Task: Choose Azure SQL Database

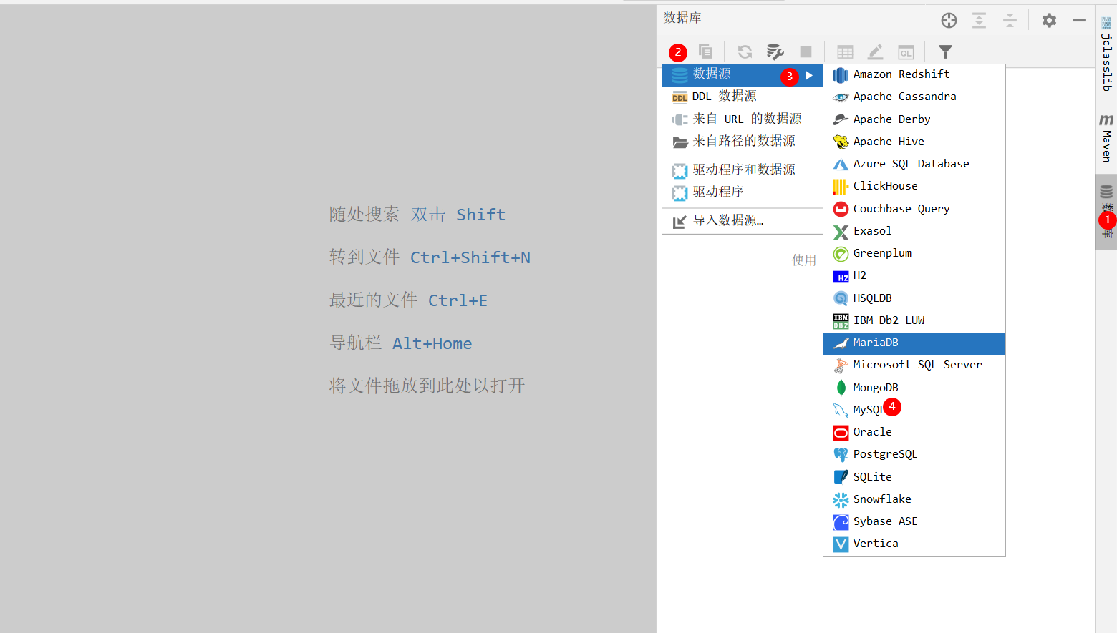Action: [914, 164]
